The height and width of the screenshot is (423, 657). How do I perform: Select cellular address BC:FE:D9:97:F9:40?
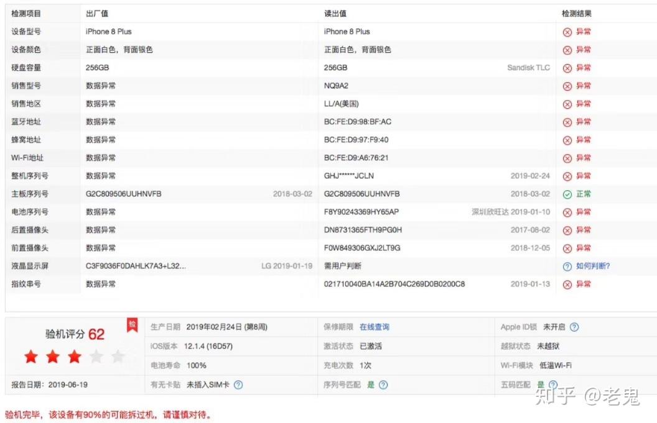356,140
